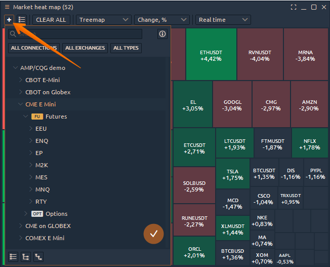Viewport: 330px width, 267px height.
Task: Switch to flat list view icon at bottom
Action: point(13,257)
